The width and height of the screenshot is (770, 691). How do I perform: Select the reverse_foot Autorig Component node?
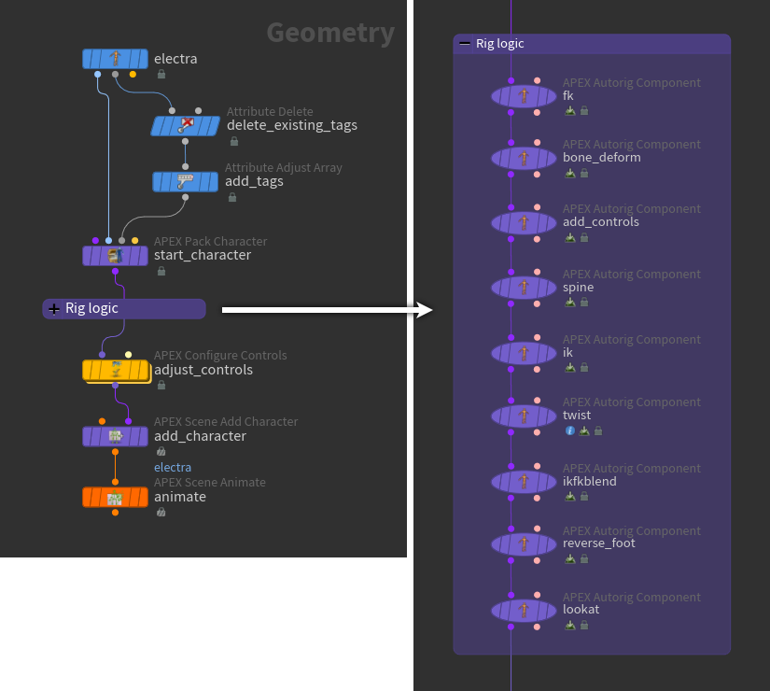click(x=524, y=543)
